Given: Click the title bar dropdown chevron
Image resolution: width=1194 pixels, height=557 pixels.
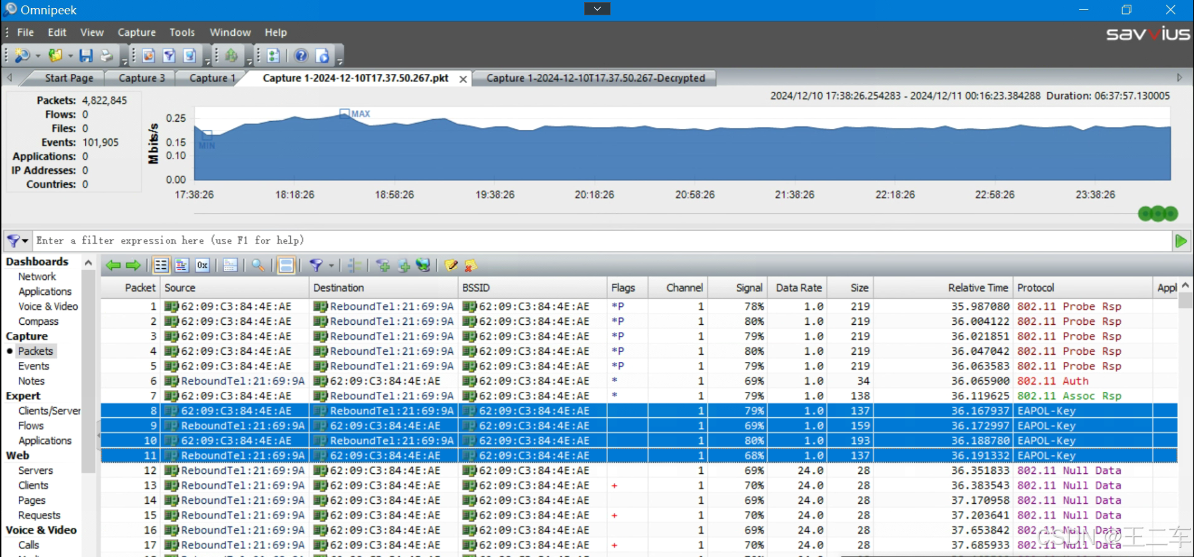Looking at the screenshot, I should coord(597,9).
